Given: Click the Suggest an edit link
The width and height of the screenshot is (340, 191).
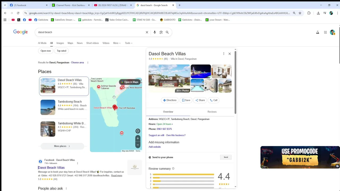Looking at the screenshot, I should point(156,135).
